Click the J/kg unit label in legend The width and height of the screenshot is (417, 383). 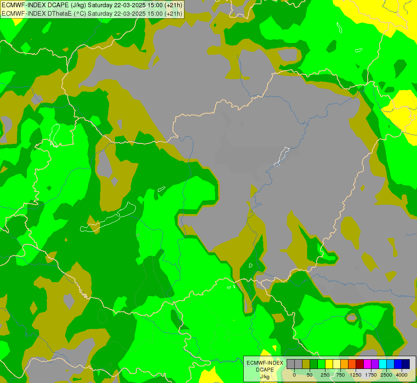click(x=265, y=377)
